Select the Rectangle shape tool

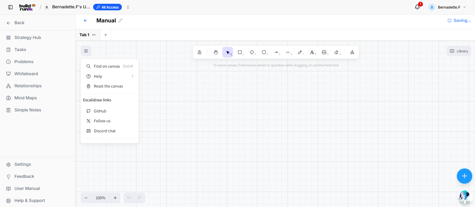[240, 52]
